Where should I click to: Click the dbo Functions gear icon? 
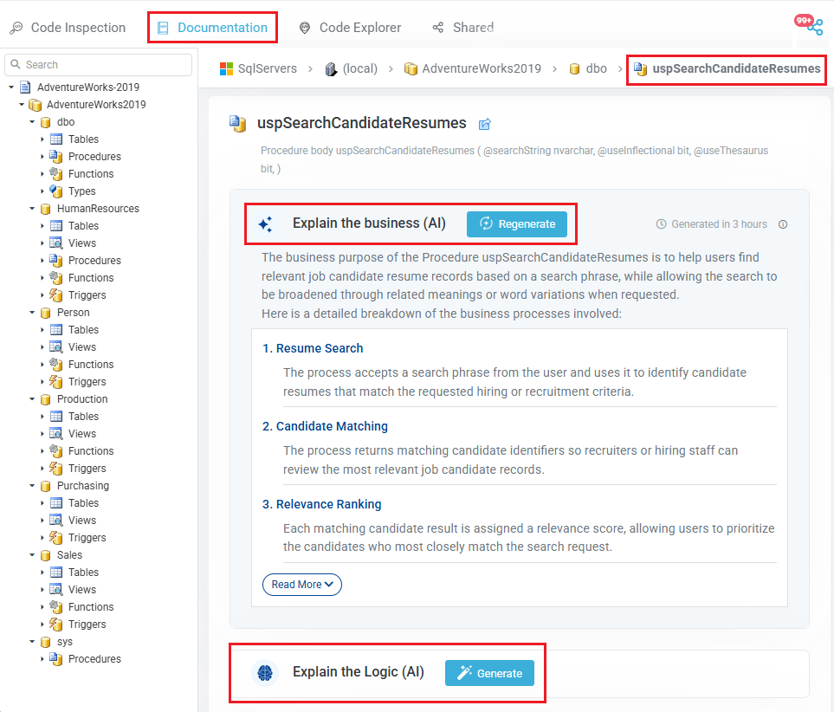[55, 173]
